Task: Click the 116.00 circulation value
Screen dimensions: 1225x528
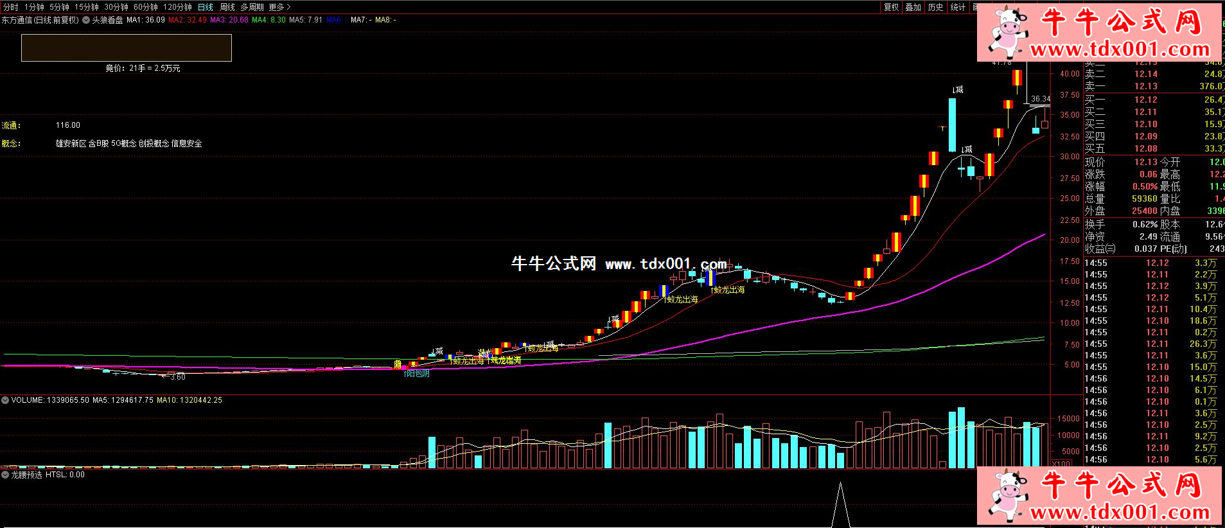Action: [x=68, y=125]
